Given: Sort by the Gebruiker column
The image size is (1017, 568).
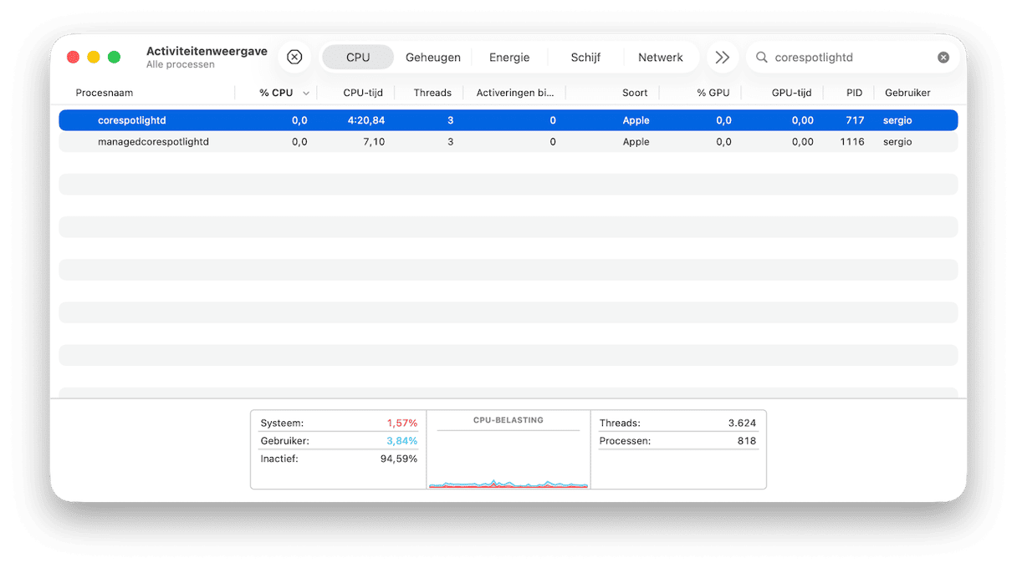Looking at the screenshot, I should click(907, 93).
